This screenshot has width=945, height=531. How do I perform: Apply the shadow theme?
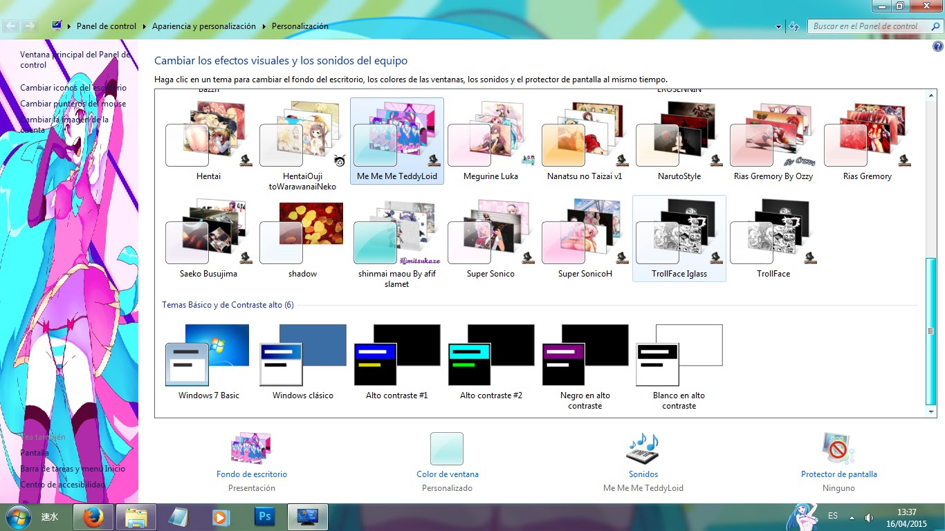click(303, 239)
